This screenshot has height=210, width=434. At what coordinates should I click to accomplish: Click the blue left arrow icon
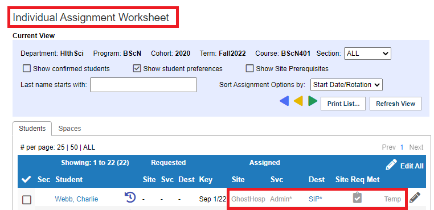pos(284,101)
